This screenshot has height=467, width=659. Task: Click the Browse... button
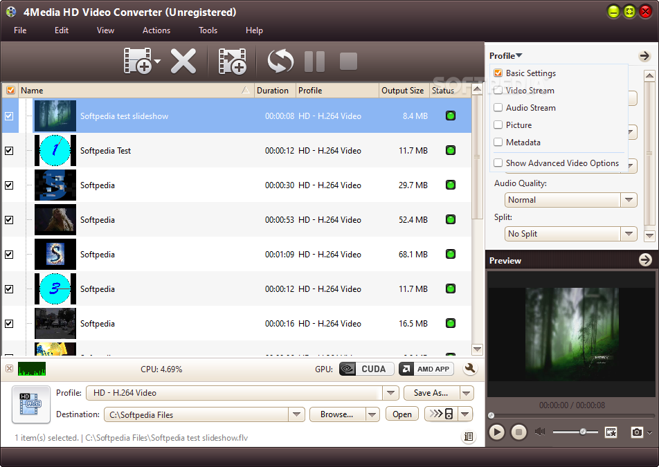click(338, 414)
